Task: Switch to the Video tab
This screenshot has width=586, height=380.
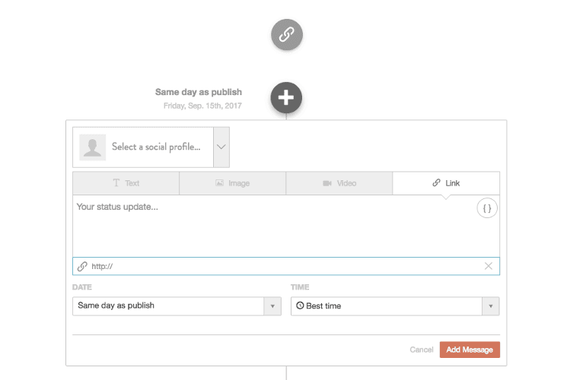Action: [x=339, y=183]
